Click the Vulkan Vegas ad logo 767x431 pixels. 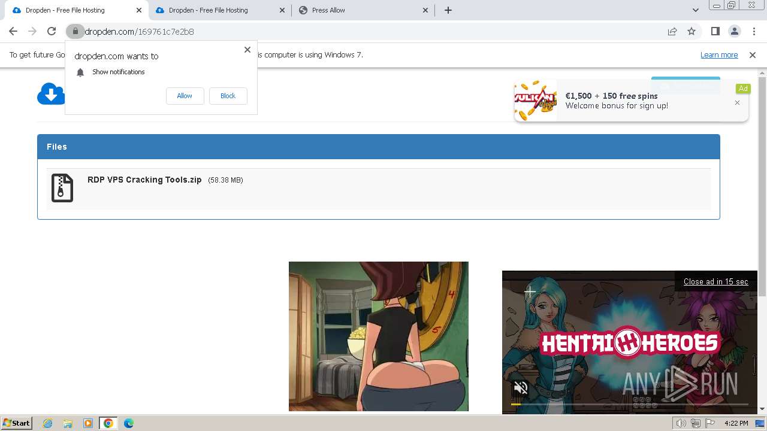point(536,101)
